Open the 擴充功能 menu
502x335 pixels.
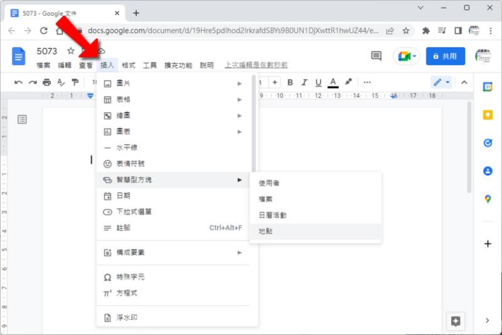178,65
